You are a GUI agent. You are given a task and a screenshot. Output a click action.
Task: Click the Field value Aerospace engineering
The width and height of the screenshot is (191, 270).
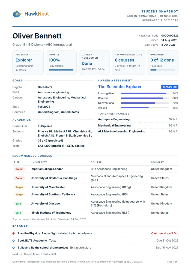click(53, 92)
